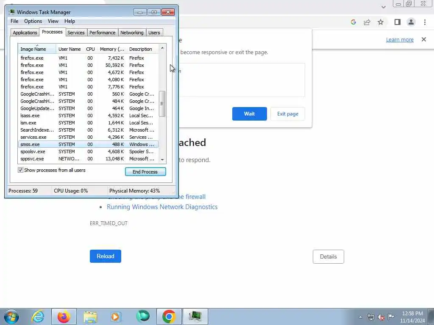Show hidden tray icons arrow
This screenshot has width=434, height=325.
pos(360,317)
